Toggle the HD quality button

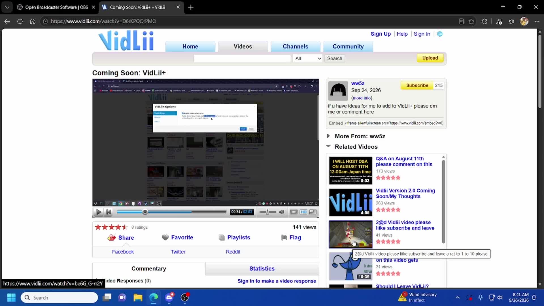303,212
